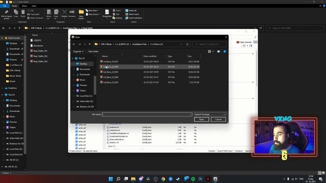326x183 pixels.
Task: Open the Organize menu in dialog
Action: [78, 51]
